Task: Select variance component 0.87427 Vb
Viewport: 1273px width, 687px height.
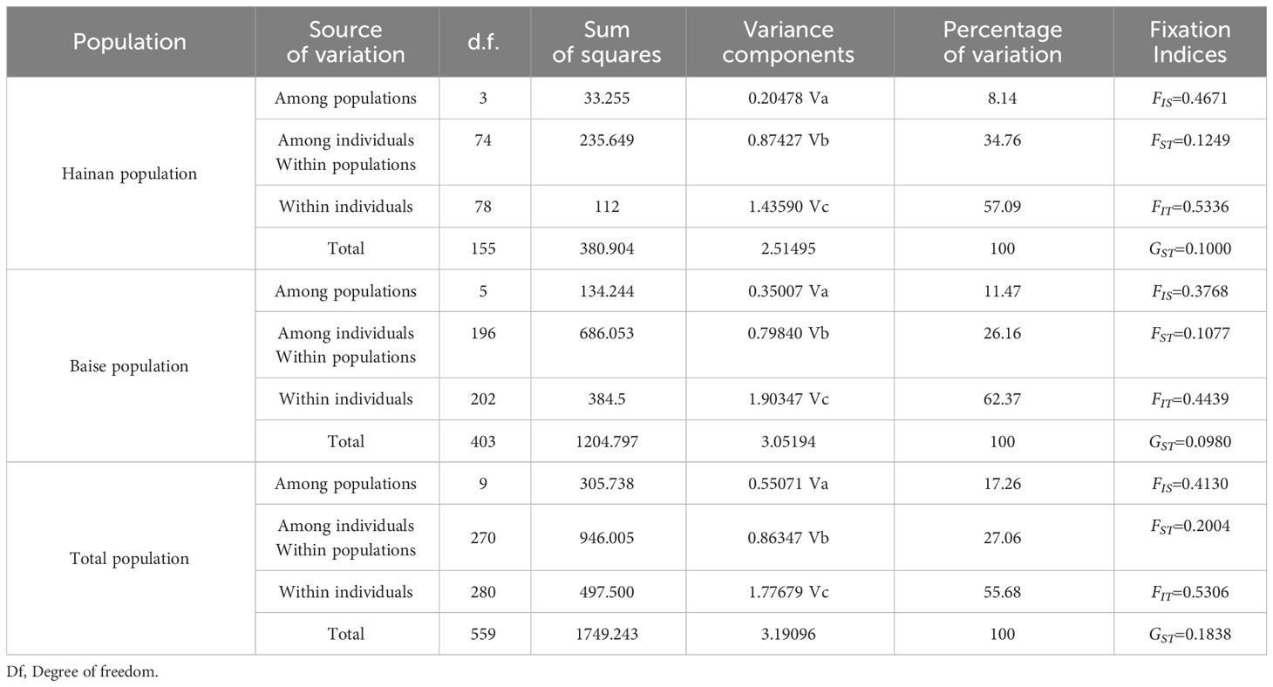Action: (789, 139)
